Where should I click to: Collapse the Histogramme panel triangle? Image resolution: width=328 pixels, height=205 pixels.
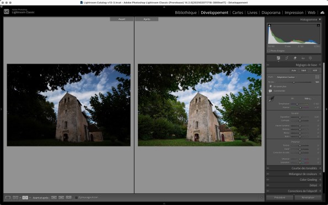coord(320,19)
